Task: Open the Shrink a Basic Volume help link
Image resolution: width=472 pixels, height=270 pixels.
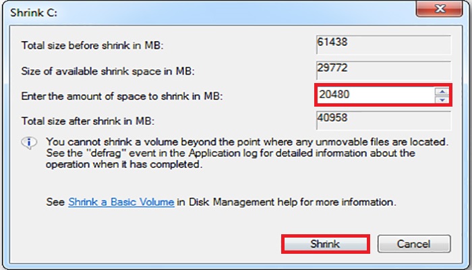Action: coord(121,202)
